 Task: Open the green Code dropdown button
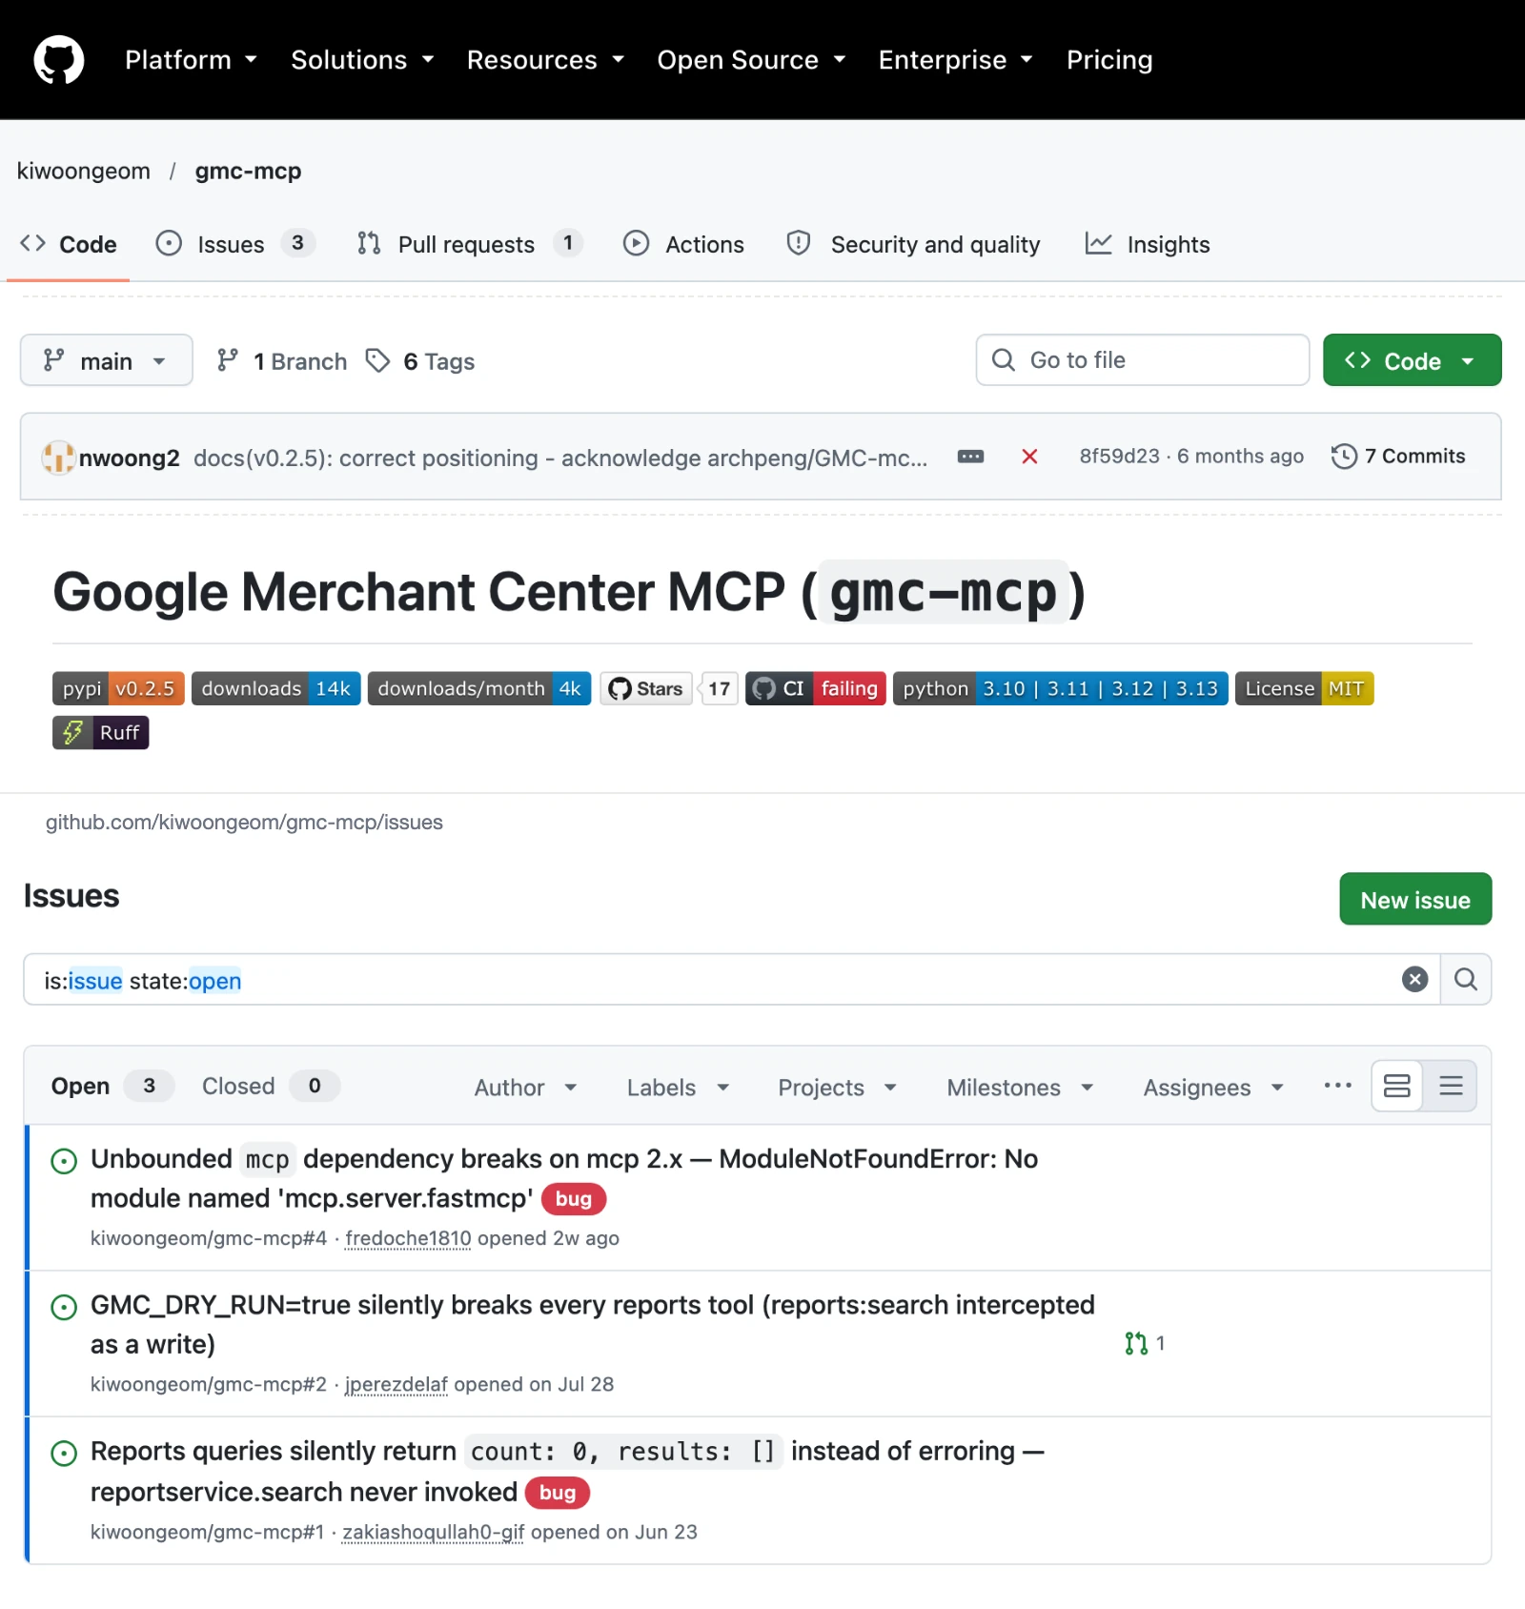pyautogui.click(x=1412, y=360)
